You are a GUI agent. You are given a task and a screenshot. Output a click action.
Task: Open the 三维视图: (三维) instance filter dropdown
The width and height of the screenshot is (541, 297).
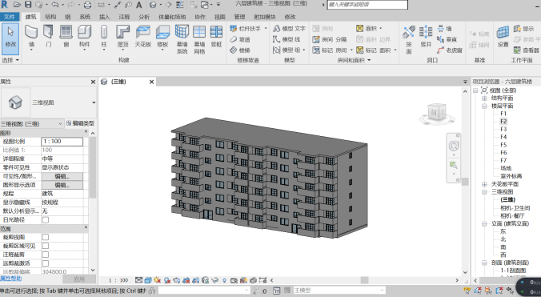(60, 123)
